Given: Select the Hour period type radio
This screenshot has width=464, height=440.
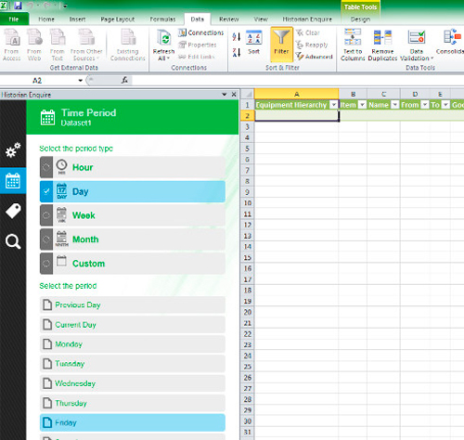Looking at the screenshot, I should [46, 167].
